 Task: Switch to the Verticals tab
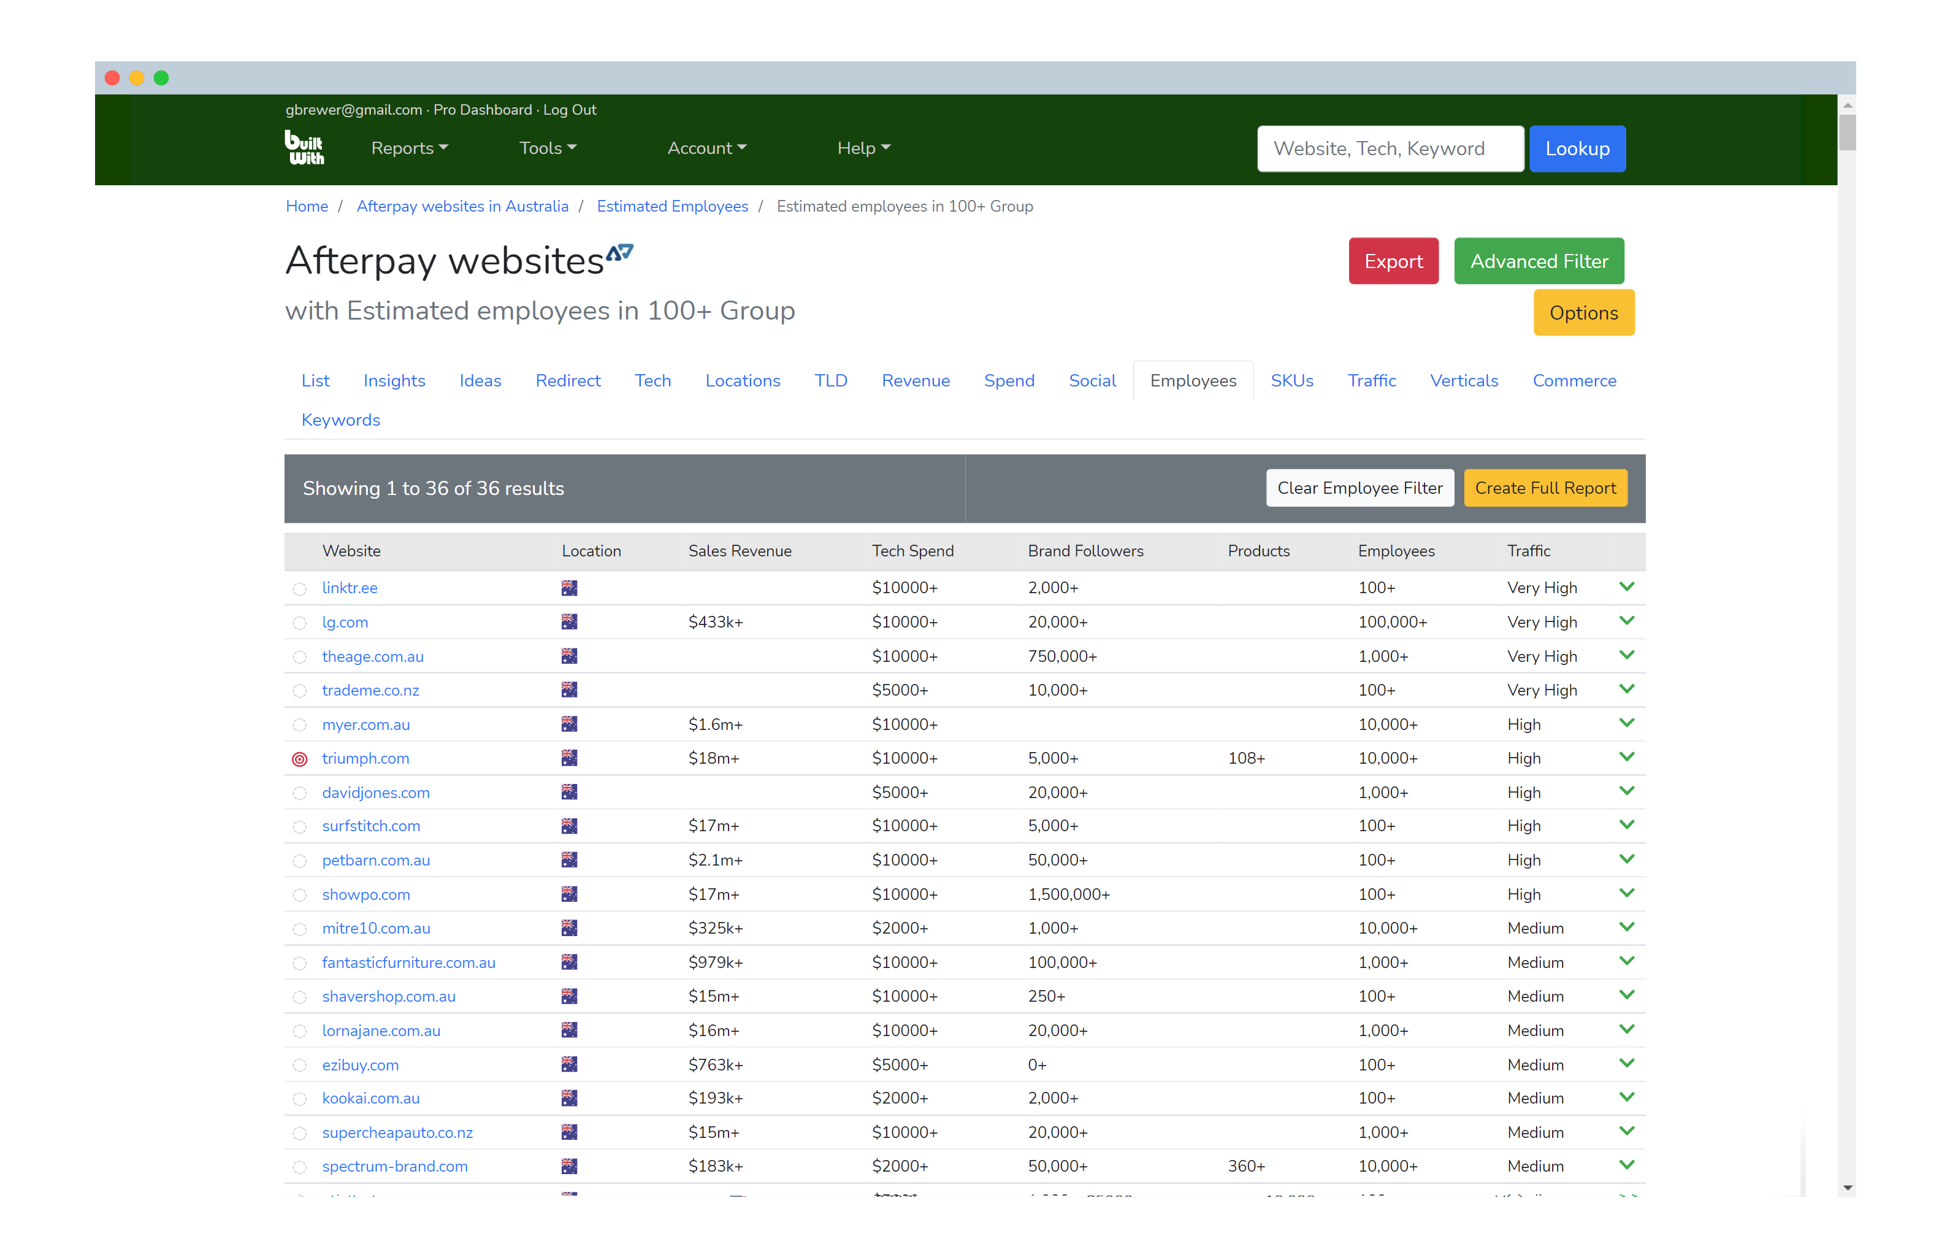1464,380
